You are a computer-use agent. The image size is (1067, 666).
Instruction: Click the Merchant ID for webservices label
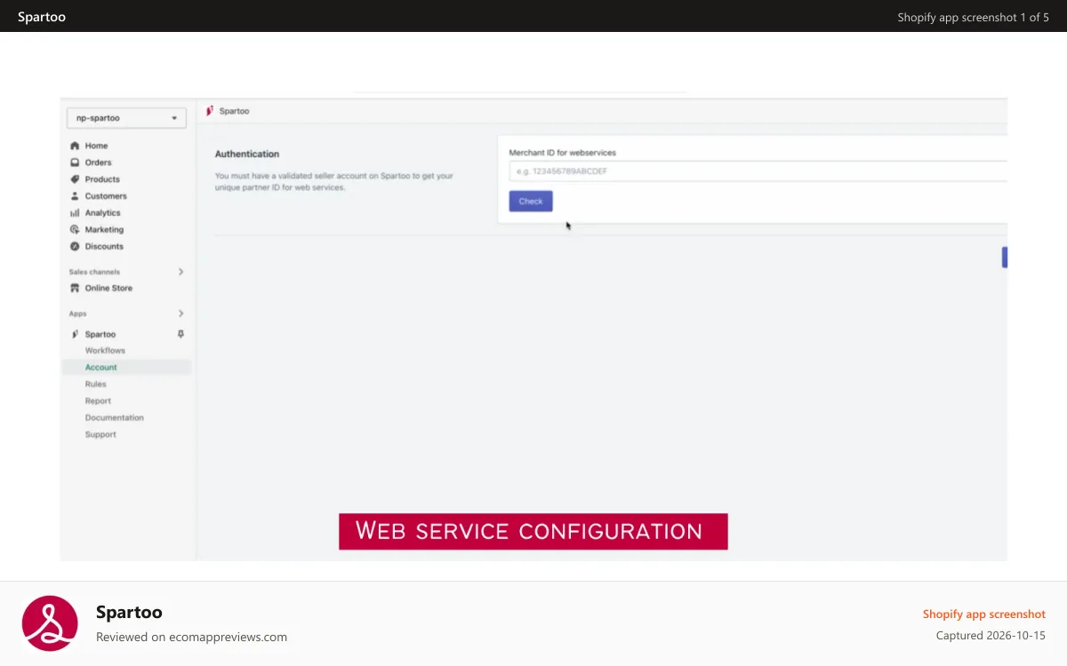pyautogui.click(x=563, y=153)
